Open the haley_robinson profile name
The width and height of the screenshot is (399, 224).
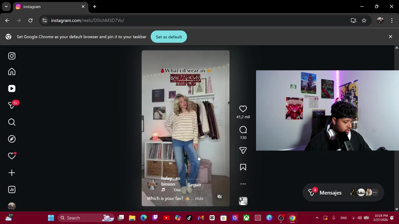coord(171,181)
